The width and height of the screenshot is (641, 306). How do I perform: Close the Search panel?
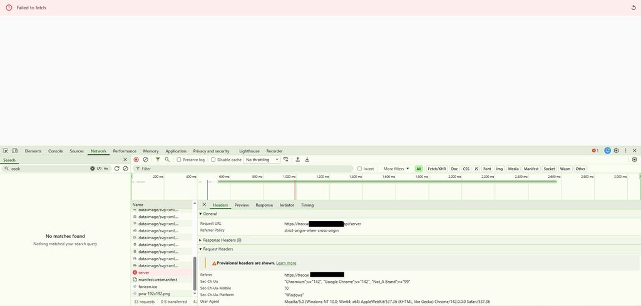pyautogui.click(x=125, y=160)
